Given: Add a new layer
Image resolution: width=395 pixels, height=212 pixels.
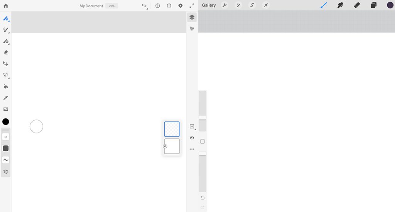Looking at the screenshot, I should click(192, 126).
